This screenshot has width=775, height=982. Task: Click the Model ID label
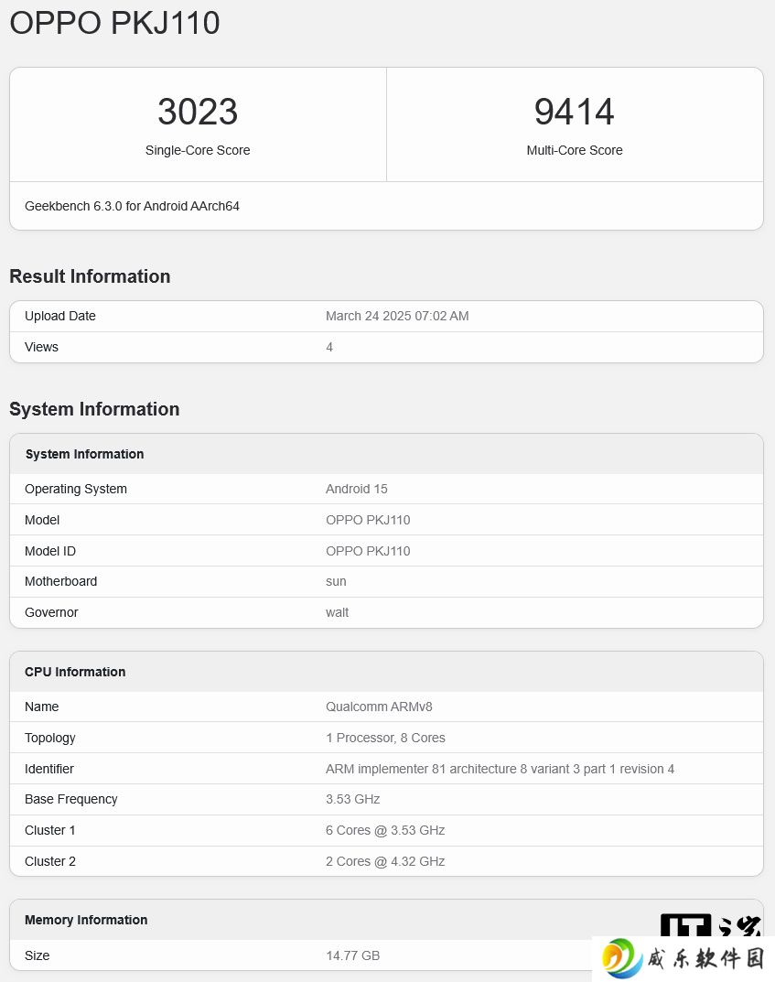coord(50,551)
